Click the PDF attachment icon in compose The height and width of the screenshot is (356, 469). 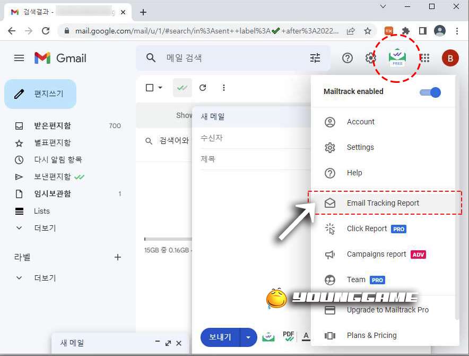pos(288,336)
